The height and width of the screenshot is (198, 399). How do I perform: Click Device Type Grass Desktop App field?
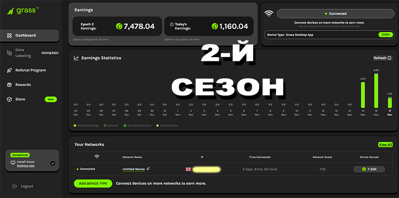pos(330,35)
